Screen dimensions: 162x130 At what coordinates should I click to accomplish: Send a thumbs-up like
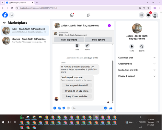click(111, 108)
